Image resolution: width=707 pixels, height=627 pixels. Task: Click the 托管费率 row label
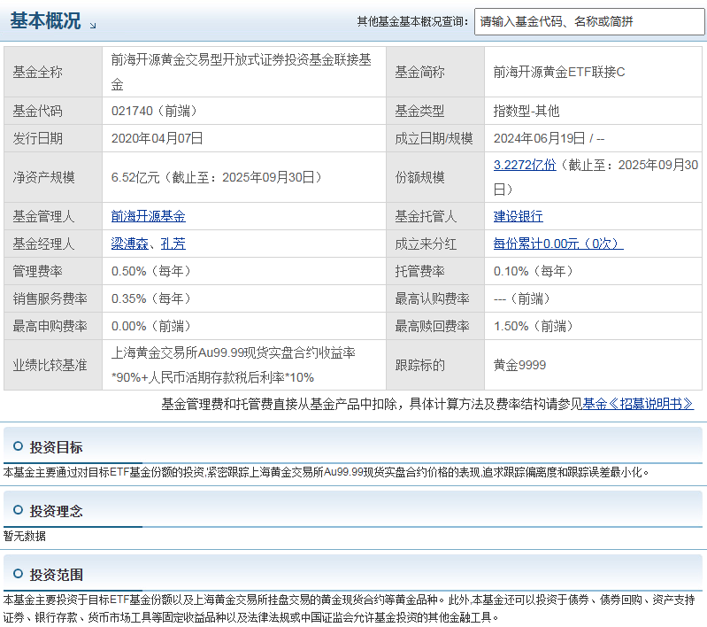(419, 271)
